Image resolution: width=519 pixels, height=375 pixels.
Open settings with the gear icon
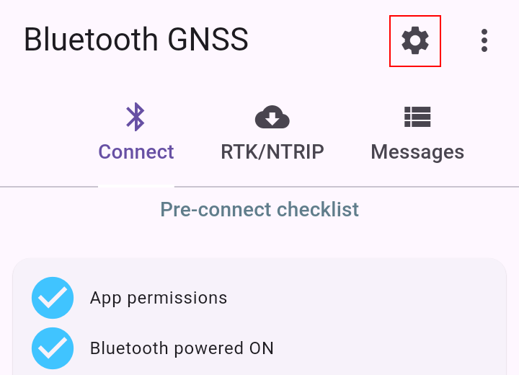(x=415, y=41)
